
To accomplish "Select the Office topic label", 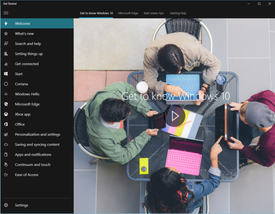I will click(x=20, y=124).
